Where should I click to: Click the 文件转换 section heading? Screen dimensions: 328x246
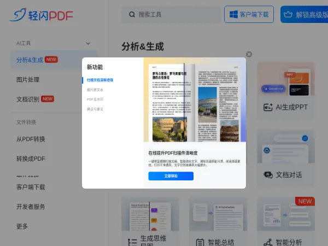pyautogui.click(x=26, y=122)
